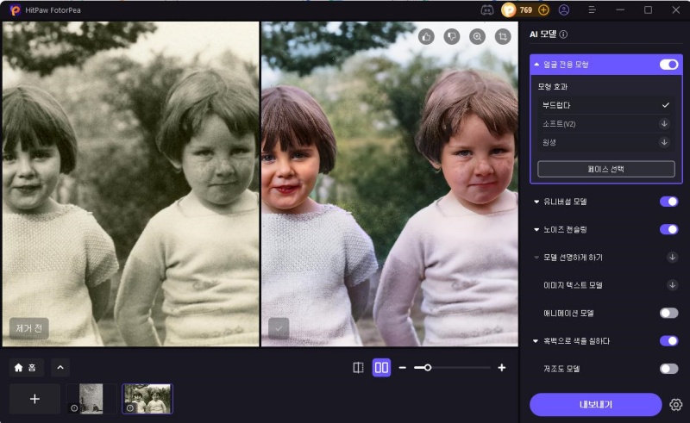Download the 소프트(V2) model effect

(664, 123)
